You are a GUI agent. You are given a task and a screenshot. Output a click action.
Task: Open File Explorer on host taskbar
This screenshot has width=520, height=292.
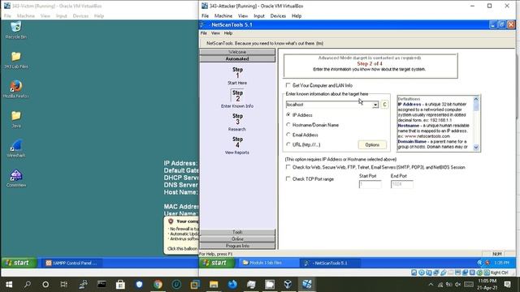pos(214,285)
